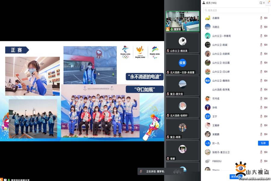The height and width of the screenshot is (181, 271).
Task: Click the 私聊 button for 於一凡
Action: click(263, 143)
